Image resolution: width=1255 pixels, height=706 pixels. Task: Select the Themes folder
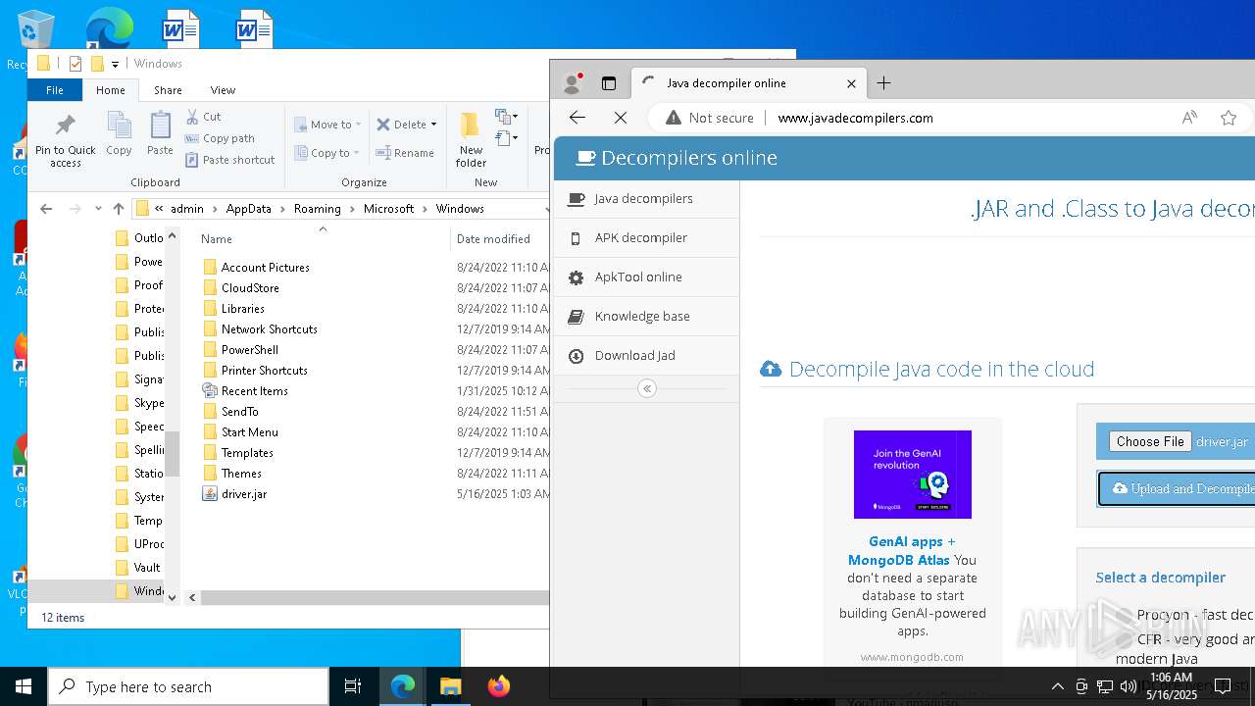pyautogui.click(x=241, y=474)
